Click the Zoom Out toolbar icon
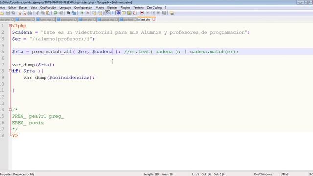313x176 pixels. 87,13
